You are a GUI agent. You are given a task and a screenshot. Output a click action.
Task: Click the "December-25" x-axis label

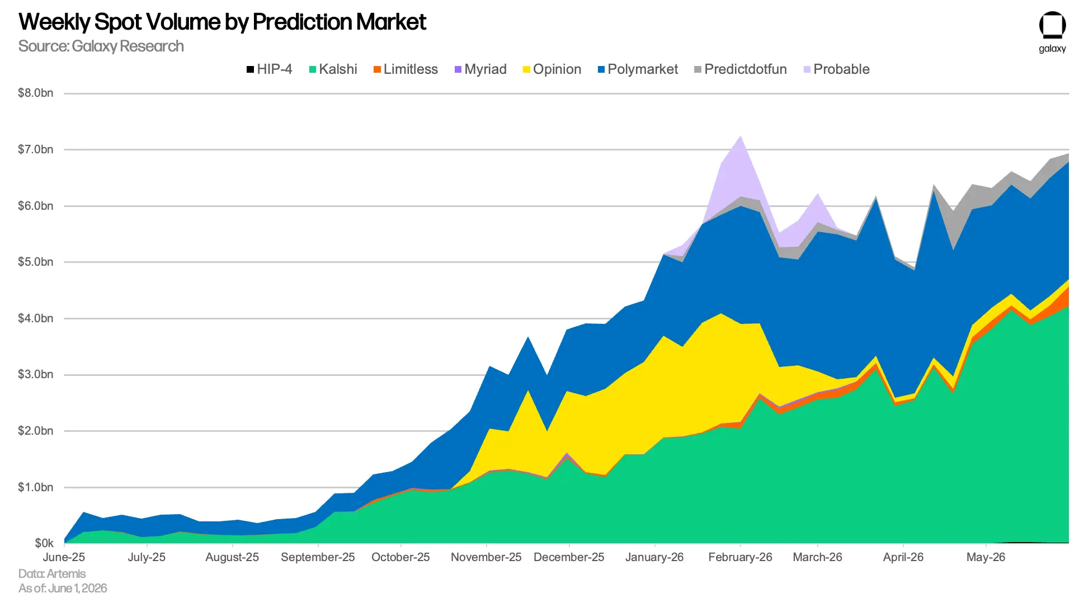pos(569,557)
